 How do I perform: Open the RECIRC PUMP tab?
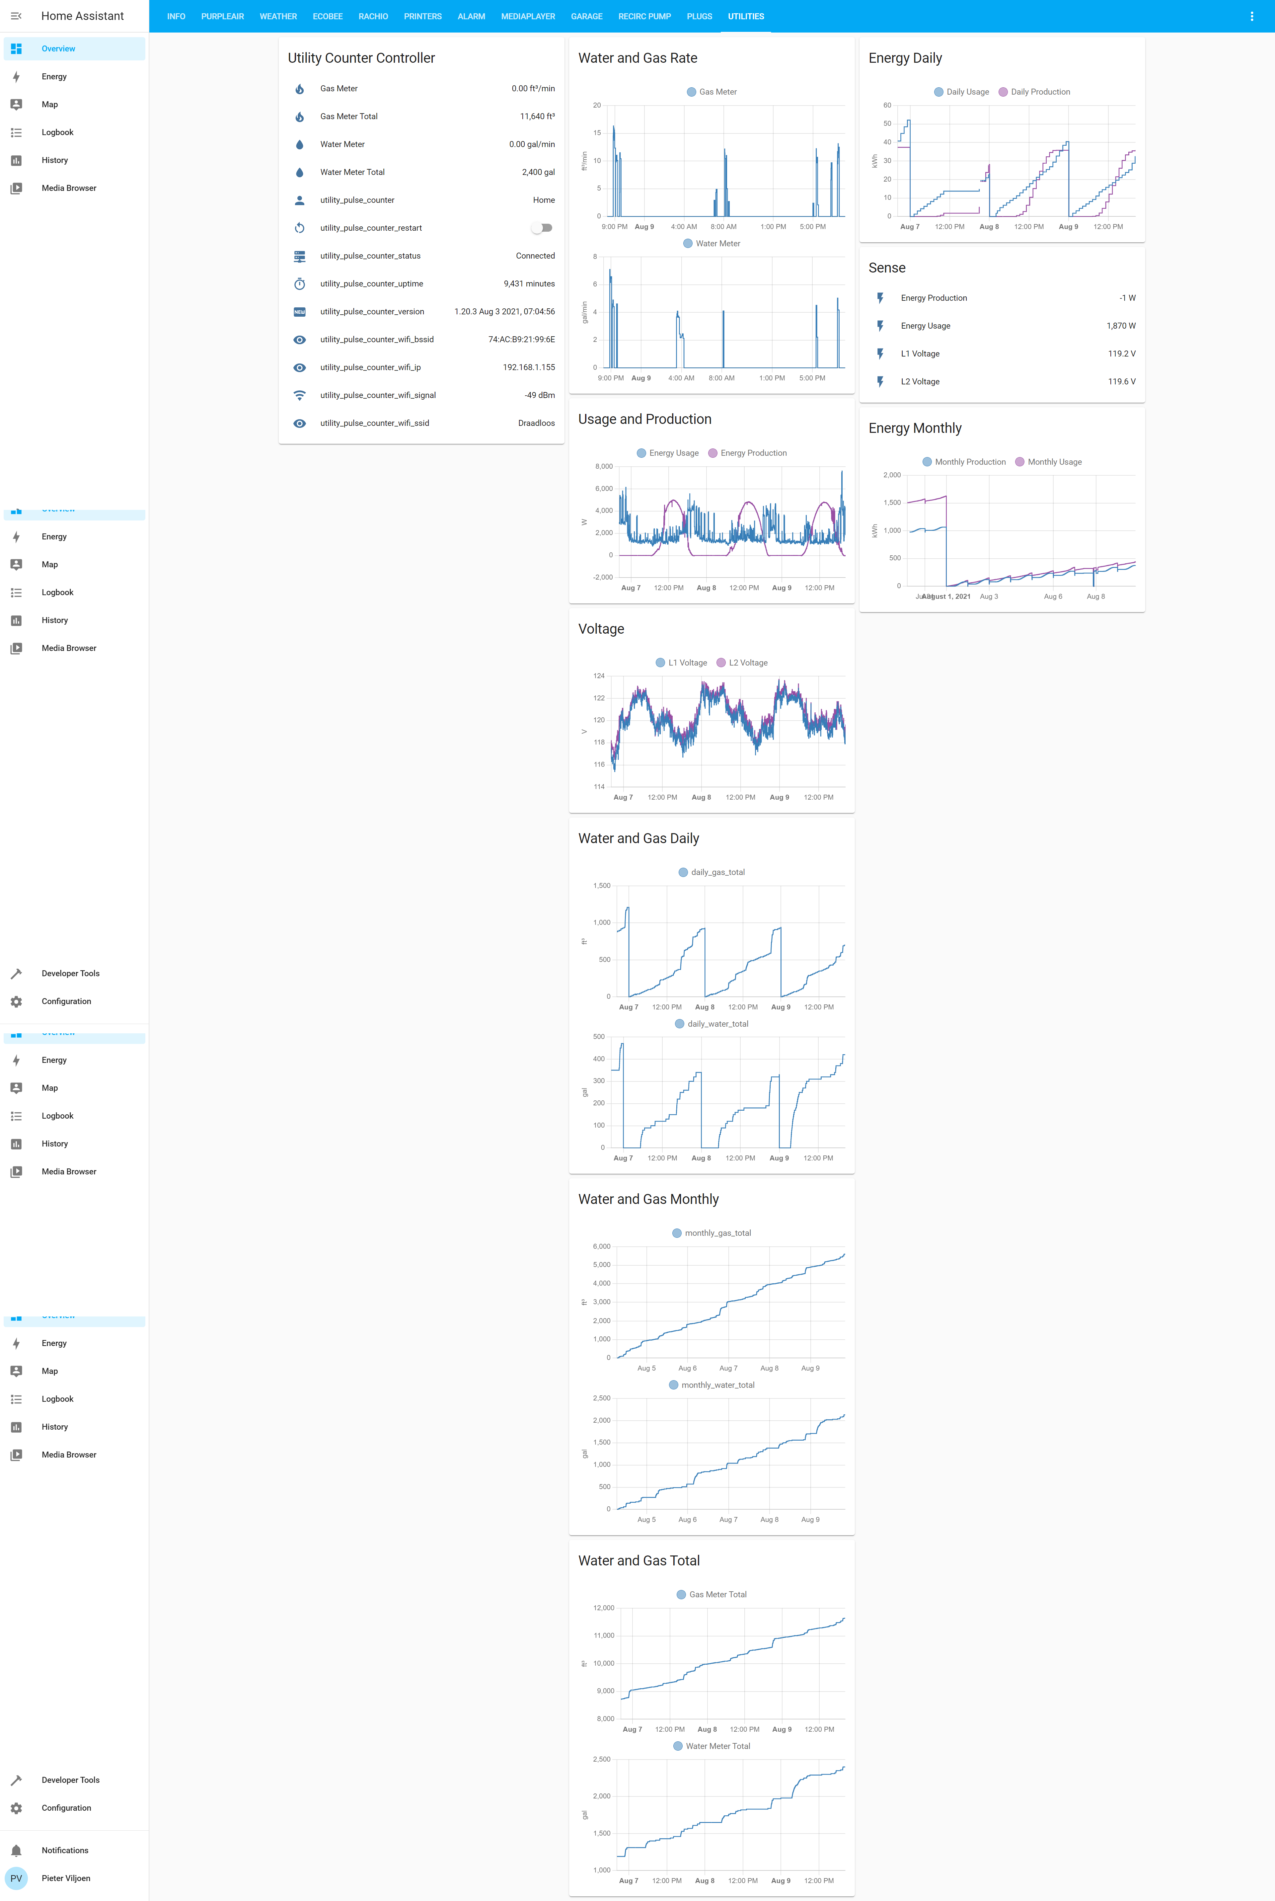pos(644,16)
